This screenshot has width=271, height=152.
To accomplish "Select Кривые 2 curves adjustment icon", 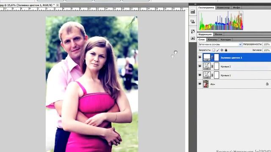I will pyautogui.click(x=207, y=66).
